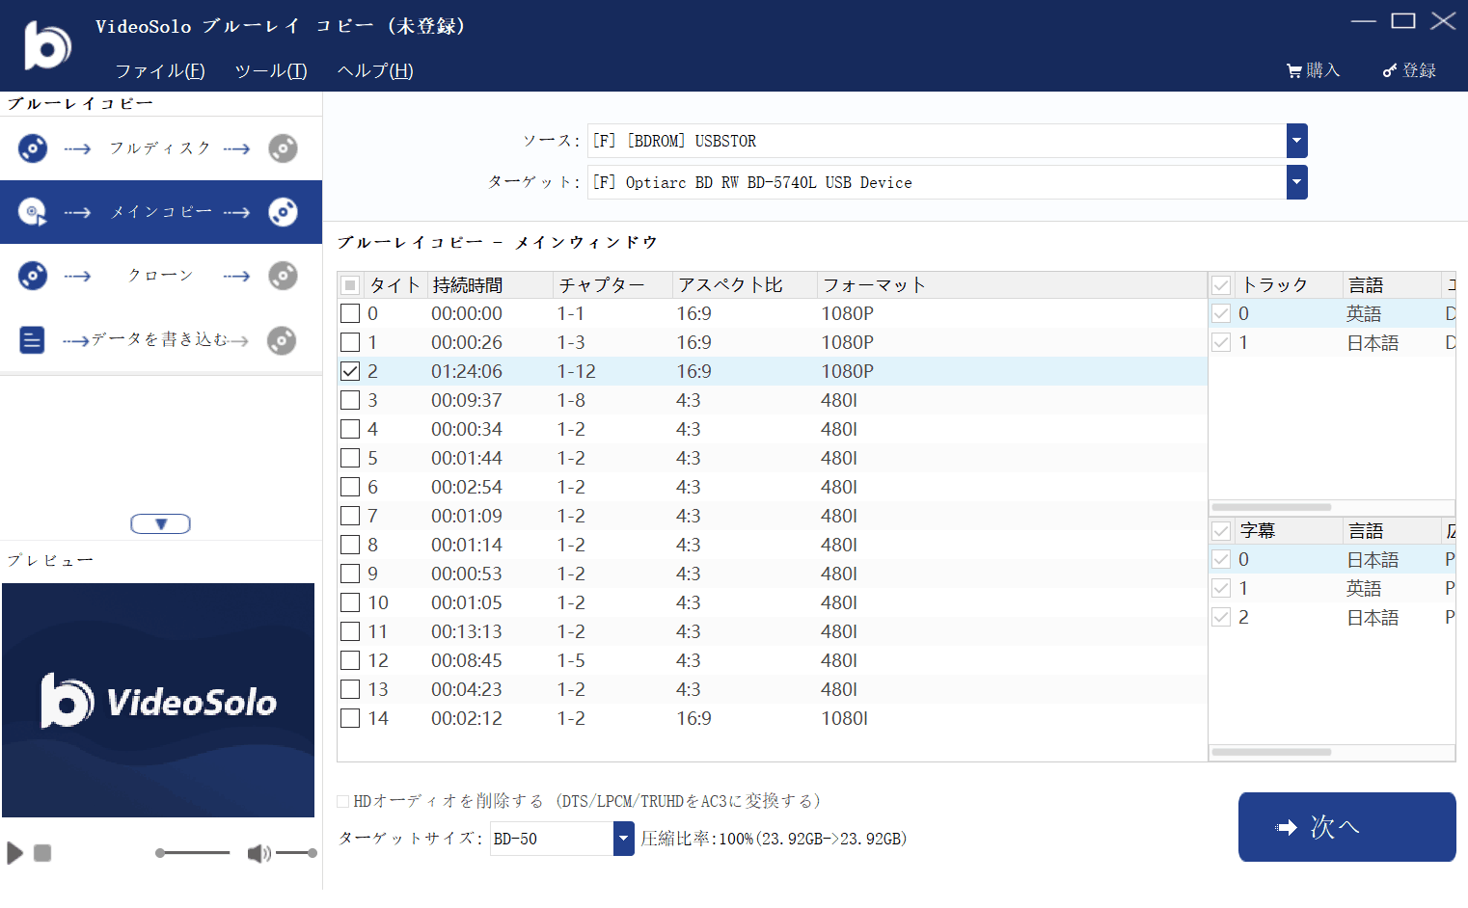Open the ヘルプ(H) menu

[x=375, y=71]
